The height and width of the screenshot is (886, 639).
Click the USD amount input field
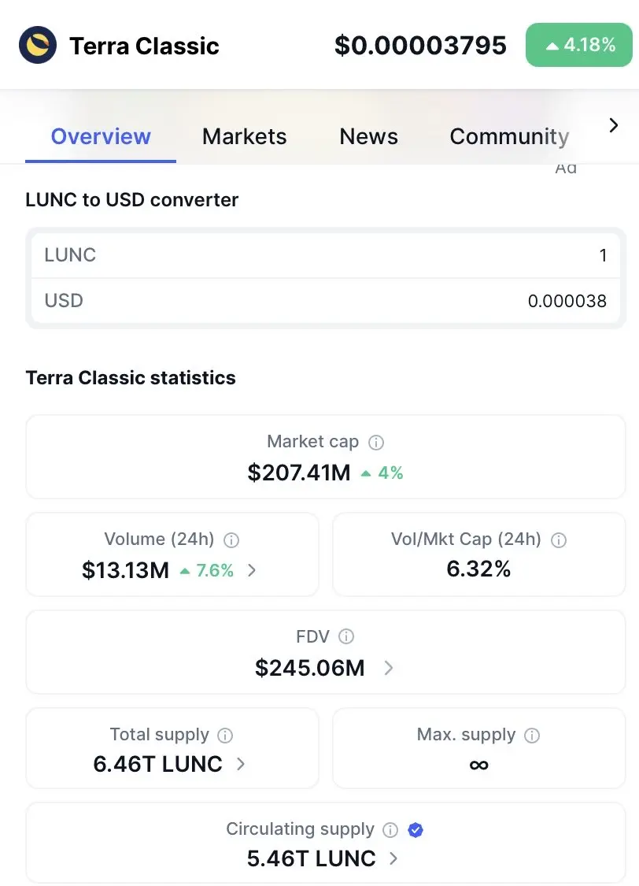(326, 301)
